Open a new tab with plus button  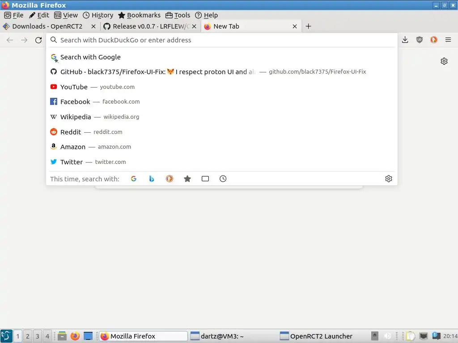point(308,26)
